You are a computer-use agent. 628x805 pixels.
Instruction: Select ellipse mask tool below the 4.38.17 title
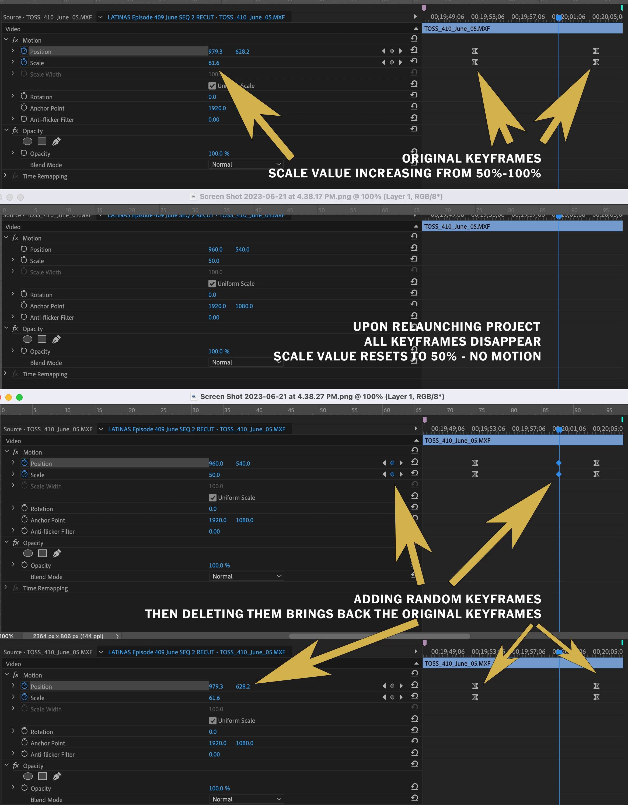point(28,339)
